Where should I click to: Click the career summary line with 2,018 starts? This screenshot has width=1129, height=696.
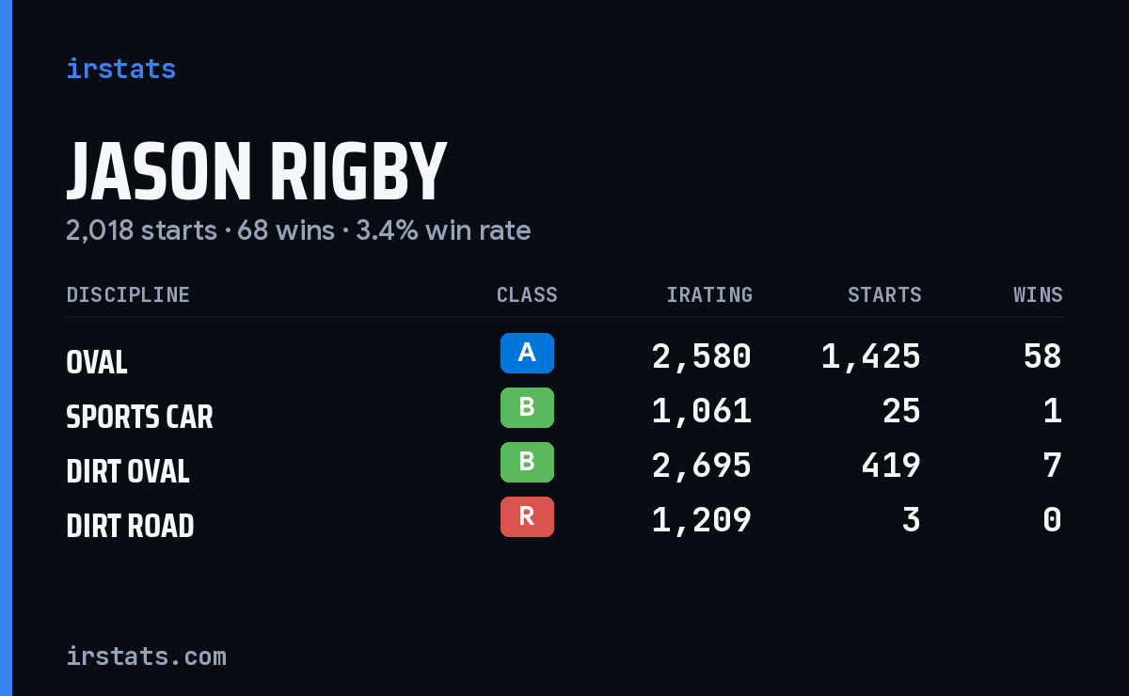click(x=298, y=230)
